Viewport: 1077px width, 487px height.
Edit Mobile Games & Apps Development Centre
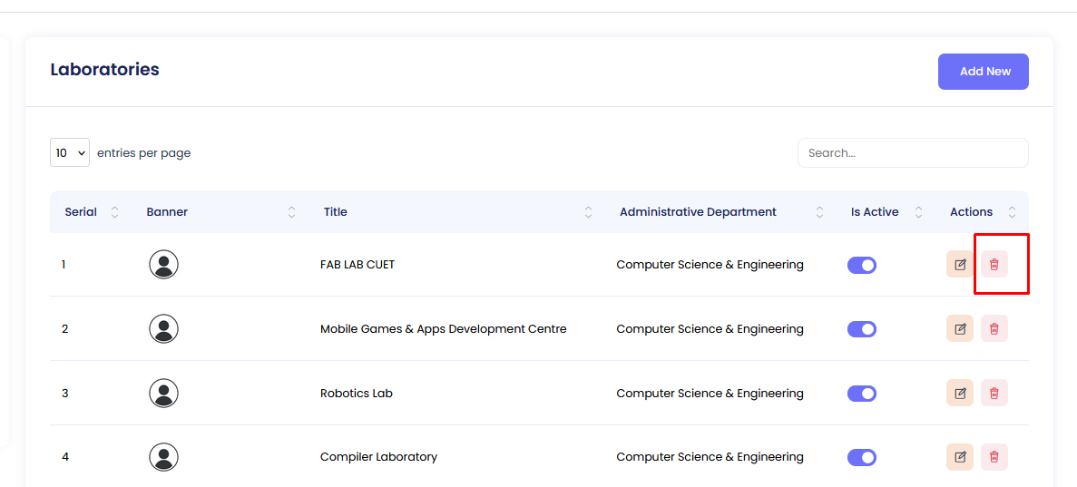pos(959,329)
